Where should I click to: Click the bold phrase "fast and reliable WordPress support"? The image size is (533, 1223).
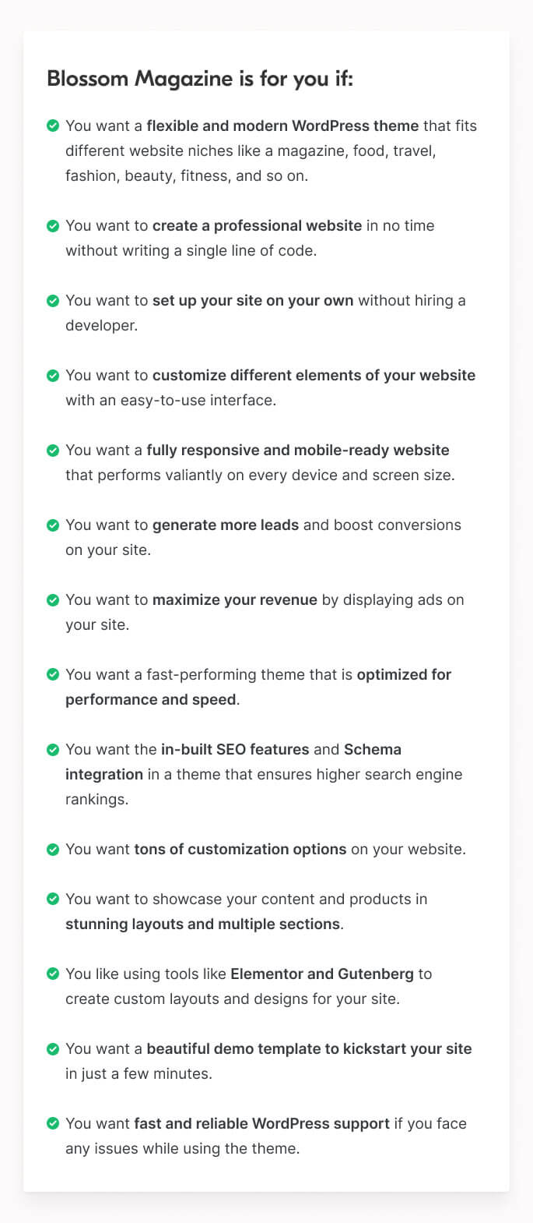pyautogui.click(x=261, y=1124)
